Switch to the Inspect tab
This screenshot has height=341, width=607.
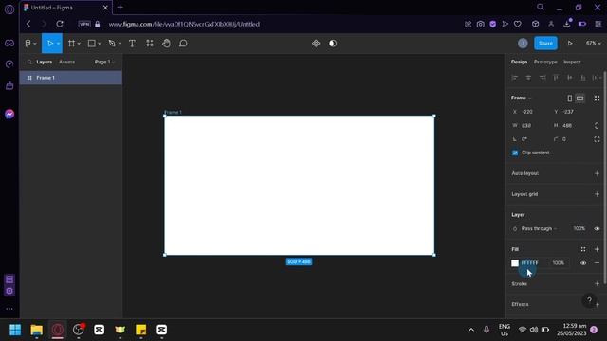(572, 62)
